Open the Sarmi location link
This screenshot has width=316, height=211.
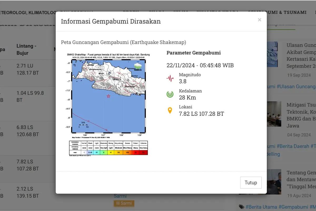coord(120,196)
